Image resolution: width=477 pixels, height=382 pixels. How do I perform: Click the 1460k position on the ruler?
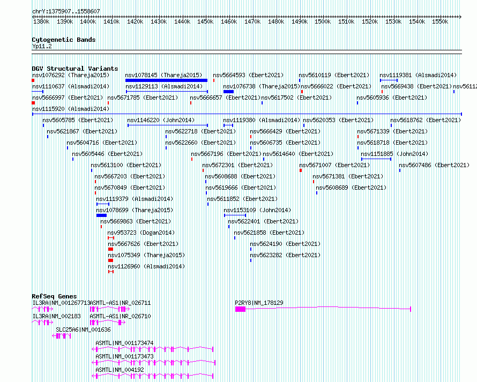[x=229, y=21]
